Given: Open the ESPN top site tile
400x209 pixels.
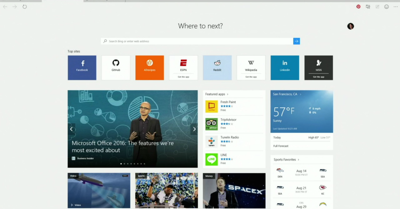Looking at the screenshot, I should coord(183,68).
